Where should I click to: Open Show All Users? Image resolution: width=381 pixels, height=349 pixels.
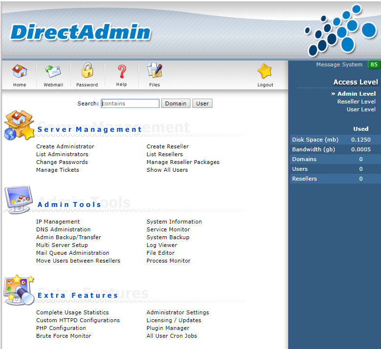tap(167, 170)
